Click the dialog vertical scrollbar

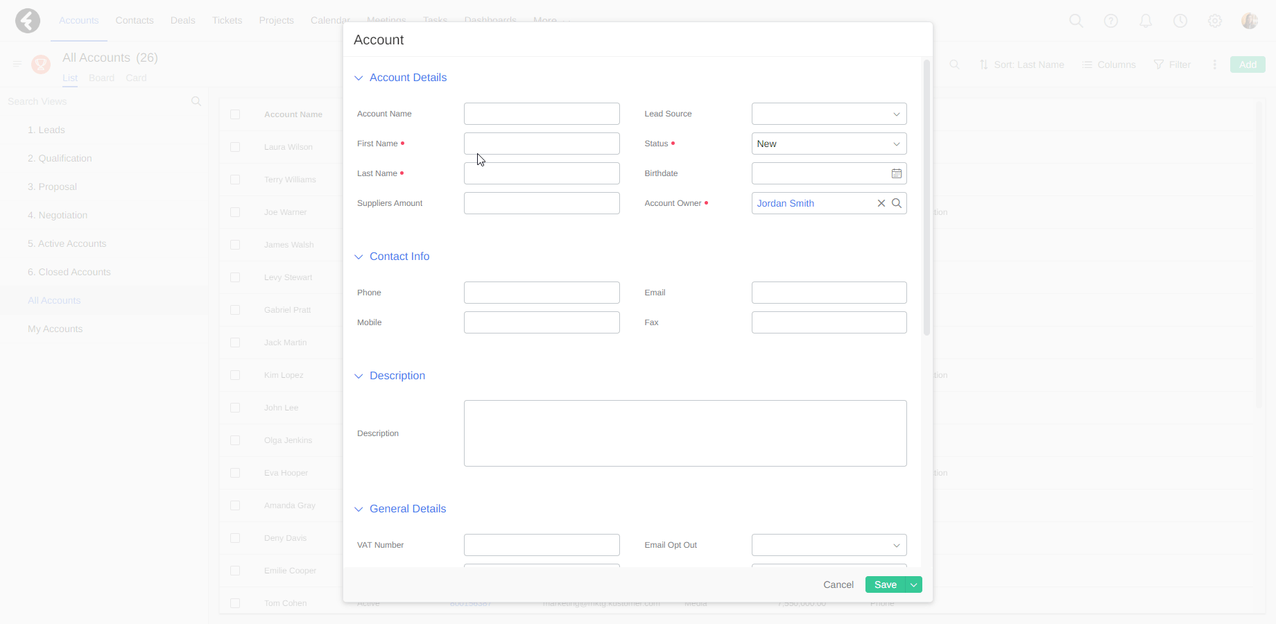tap(926, 198)
